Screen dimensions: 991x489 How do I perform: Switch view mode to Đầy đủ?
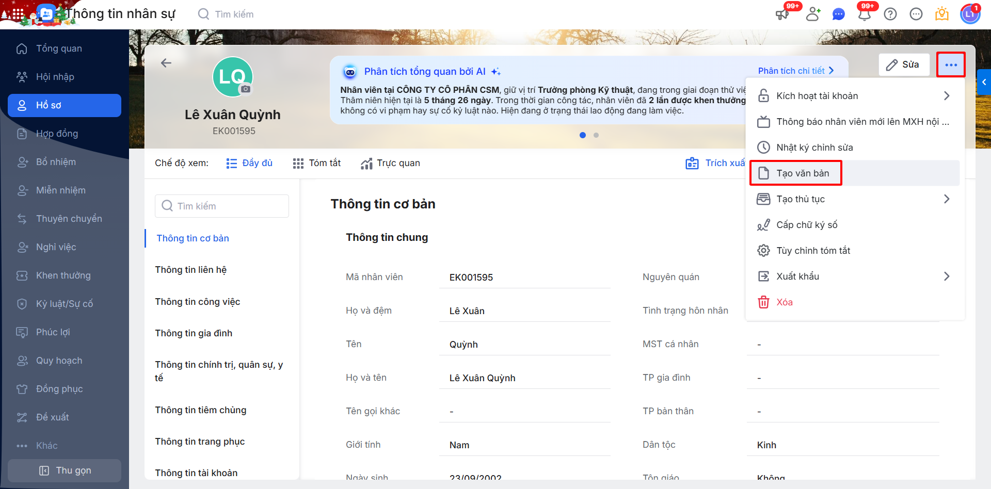click(x=249, y=163)
